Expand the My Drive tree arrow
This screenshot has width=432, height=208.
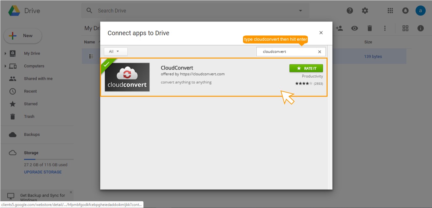click(x=5, y=53)
